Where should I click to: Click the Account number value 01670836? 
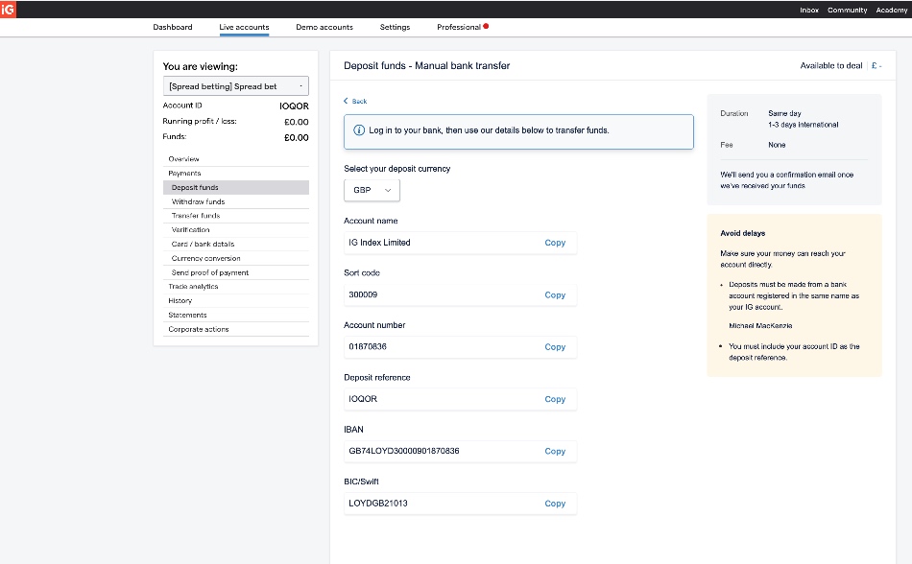click(368, 347)
